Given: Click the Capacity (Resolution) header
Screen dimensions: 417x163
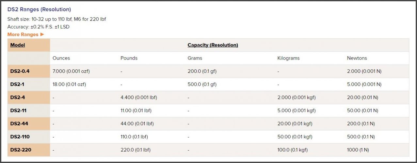Looking at the screenshot, I should 213,45.
